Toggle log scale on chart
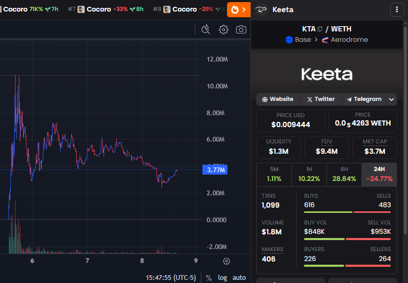The image size is (408, 283). pos(222,278)
